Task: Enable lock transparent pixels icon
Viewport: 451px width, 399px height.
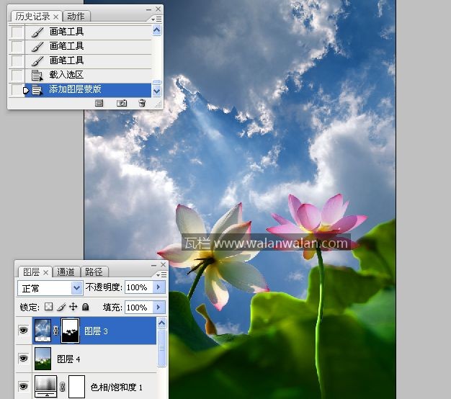Action: (x=49, y=307)
